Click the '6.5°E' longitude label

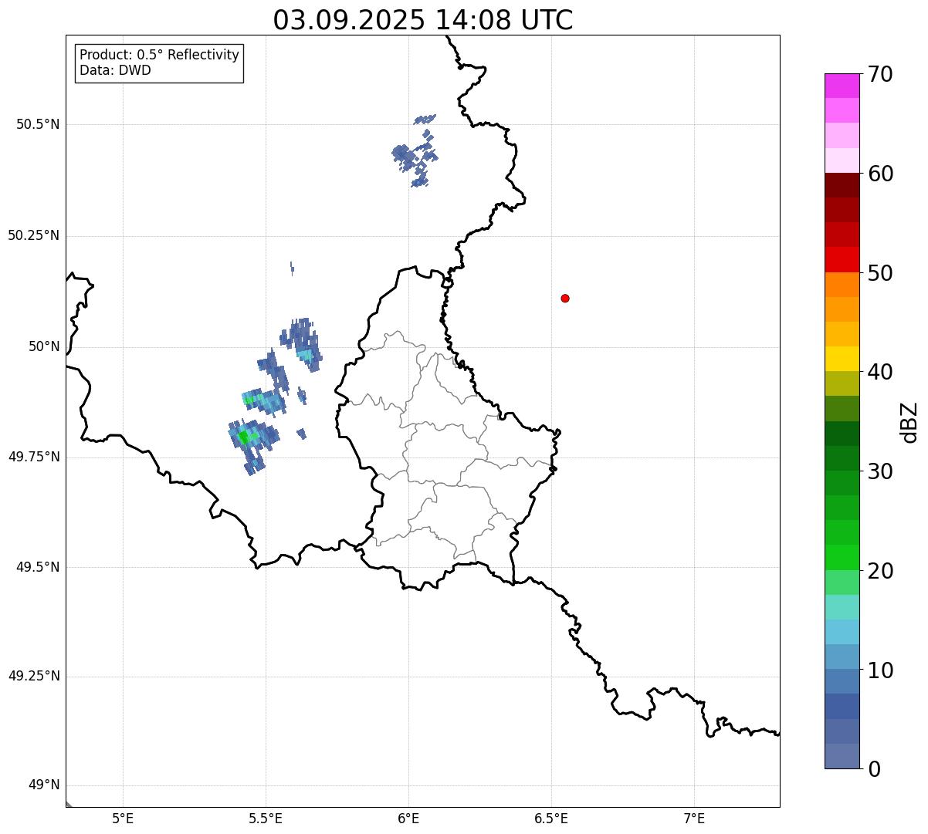[551, 819]
